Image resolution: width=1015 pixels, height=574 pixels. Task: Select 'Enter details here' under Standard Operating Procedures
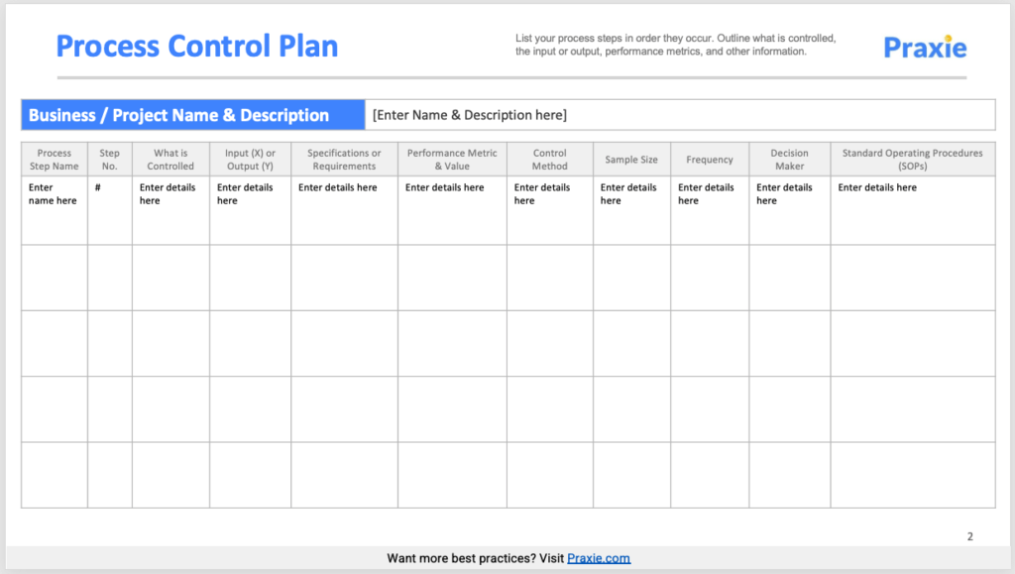913,210
